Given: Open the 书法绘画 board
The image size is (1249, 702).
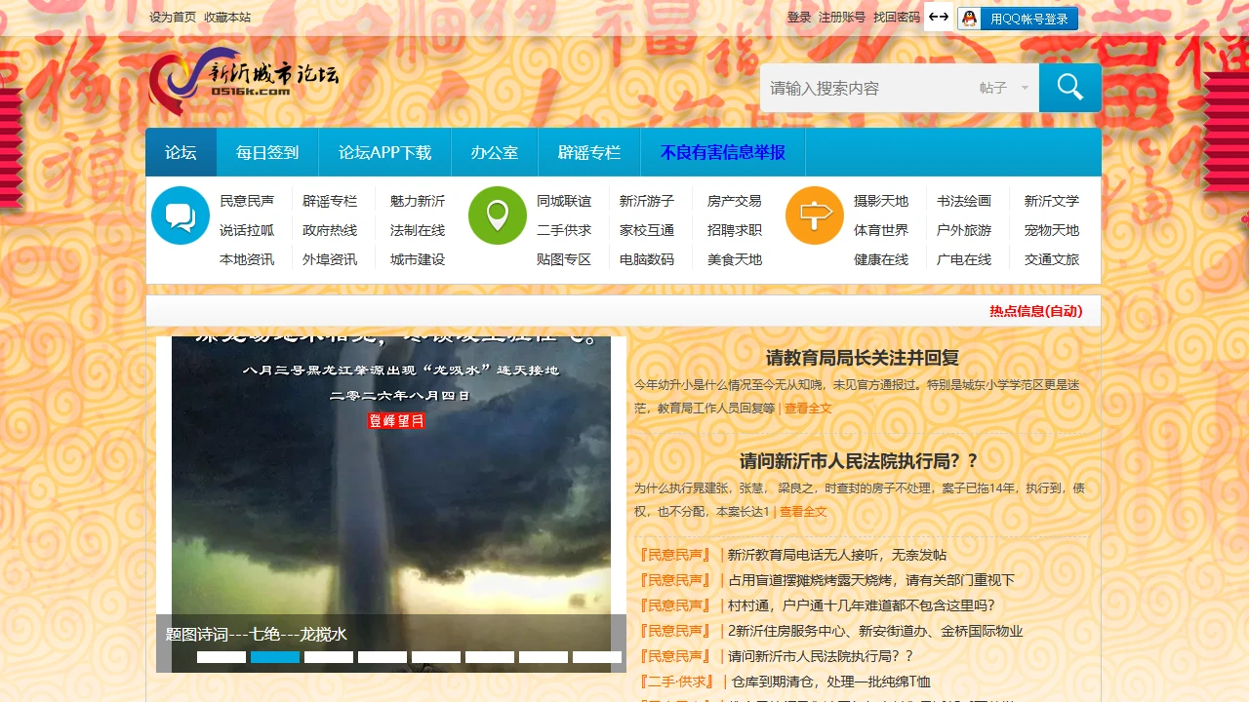Looking at the screenshot, I should tap(964, 201).
